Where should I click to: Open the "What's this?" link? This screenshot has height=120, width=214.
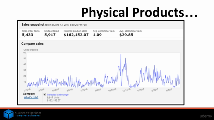31,97
